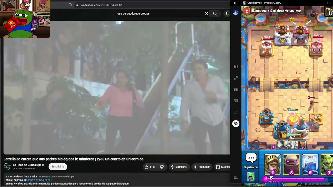
Task: Click the spaceship game icon in the sidebar
Action: coord(236,13)
